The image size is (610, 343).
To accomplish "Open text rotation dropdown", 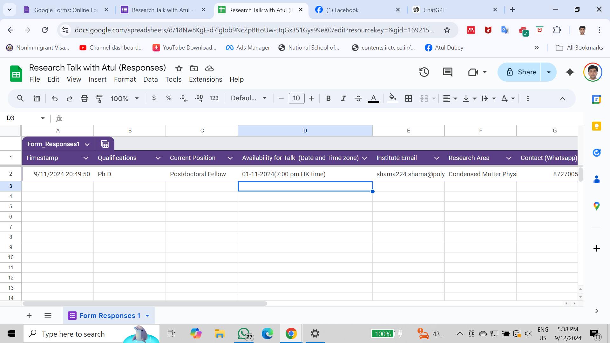I will pyautogui.click(x=508, y=98).
